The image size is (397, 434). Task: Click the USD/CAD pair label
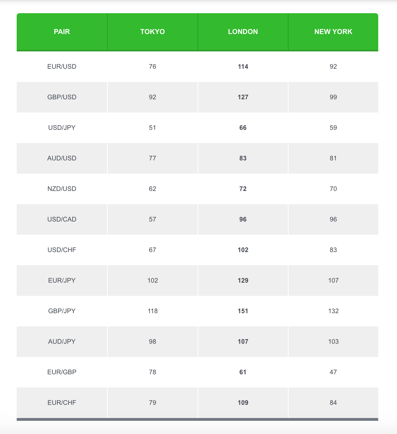coord(62,219)
